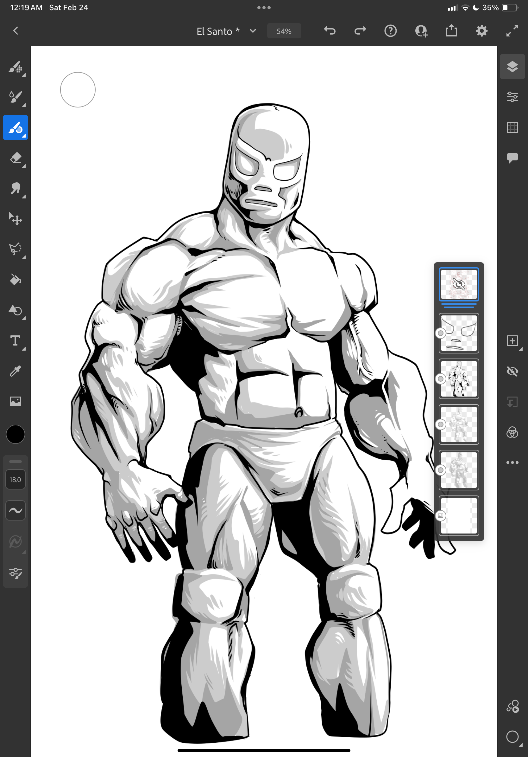Toggle the Layers panel
528x757 pixels.
(x=512, y=67)
